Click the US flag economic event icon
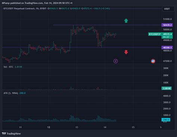The width and height of the screenshot is (177, 137). click(x=153, y=61)
